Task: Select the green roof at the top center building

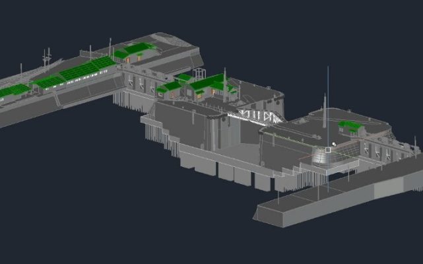Action: (139, 48)
